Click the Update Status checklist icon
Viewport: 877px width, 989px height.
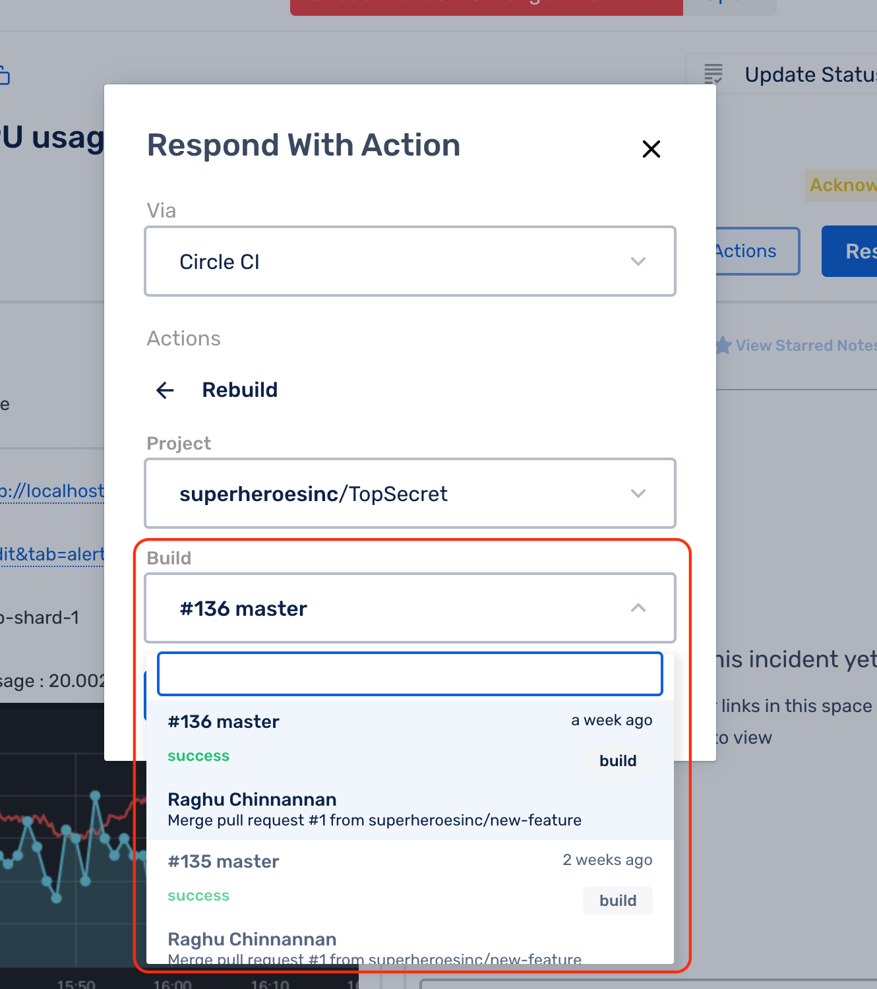[x=713, y=74]
